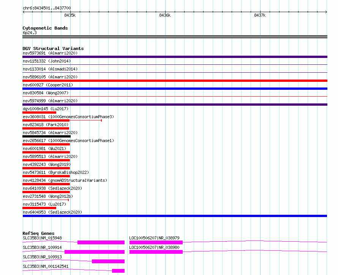
Task: Click the blue bar of nsv6404953
Action: pyautogui.click(x=175, y=216)
